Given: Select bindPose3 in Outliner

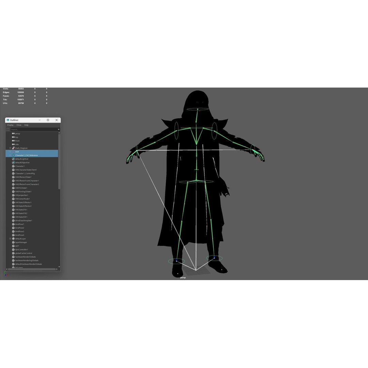Looking at the screenshot, I should coord(19,231).
